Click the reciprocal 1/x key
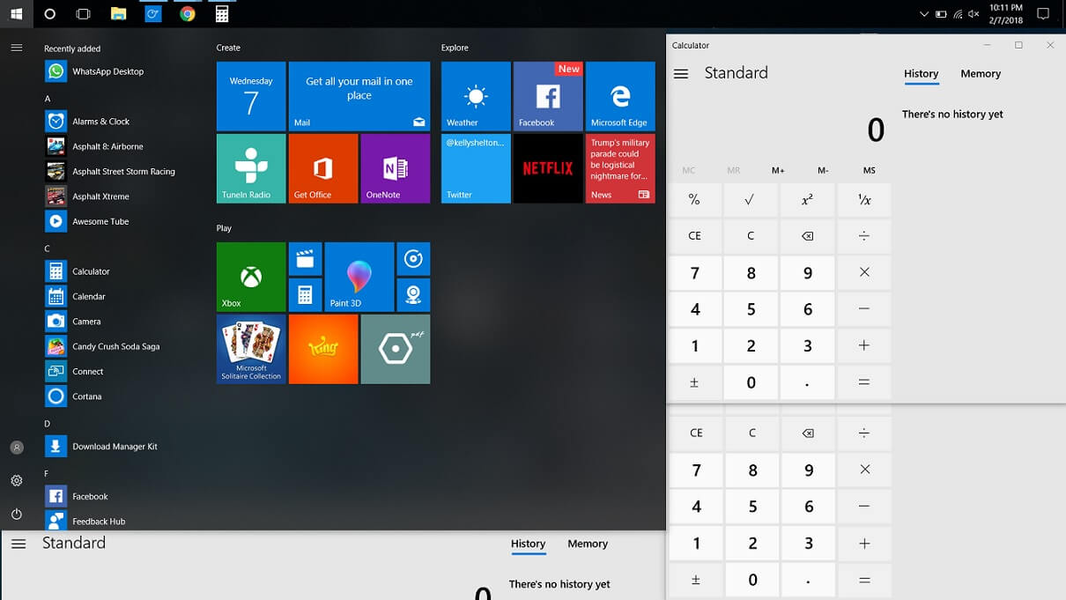 coord(864,200)
